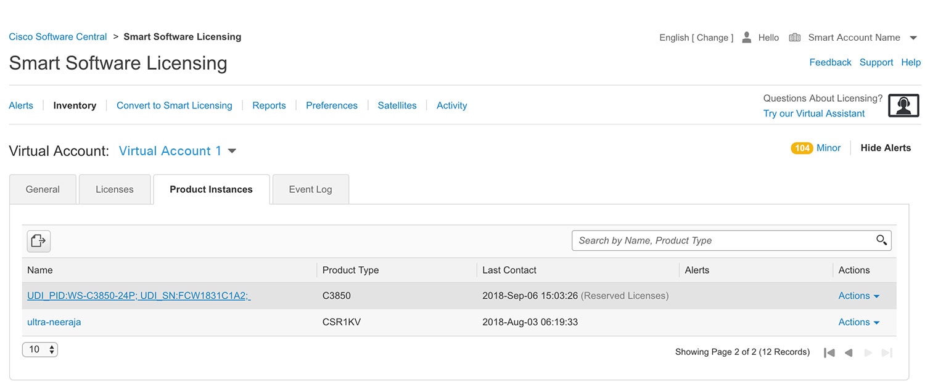Open the Reports section

269,105
